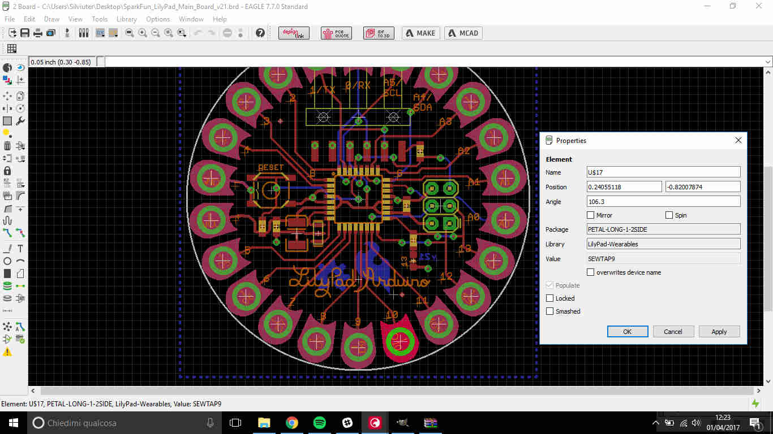Open Chrome from the taskbar

[x=292, y=423]
